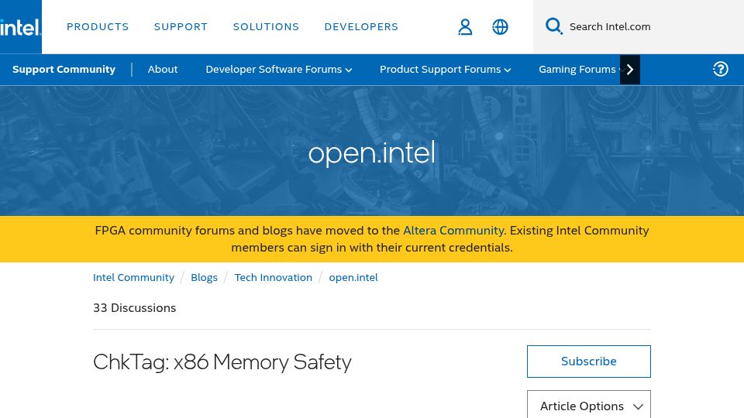Open the help question mark icon
This screenshot has height=418, width=744.
point(720,69)
